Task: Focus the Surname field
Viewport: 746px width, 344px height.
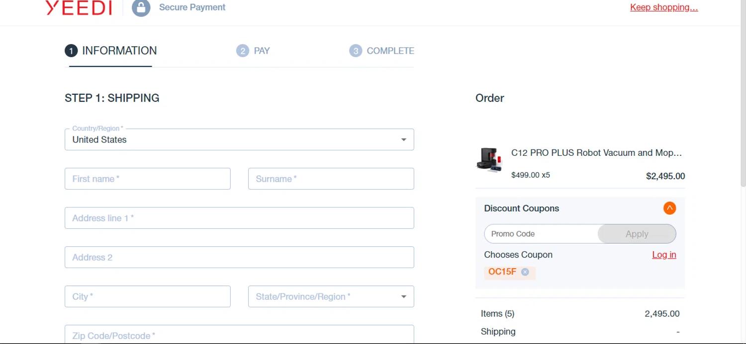Action: point(331,179)
